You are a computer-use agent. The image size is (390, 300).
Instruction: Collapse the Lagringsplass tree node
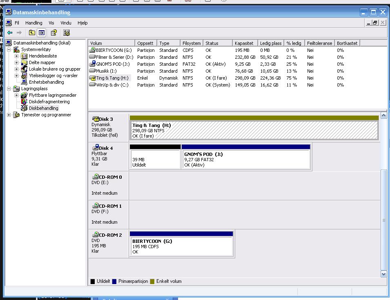coord(9,89)
